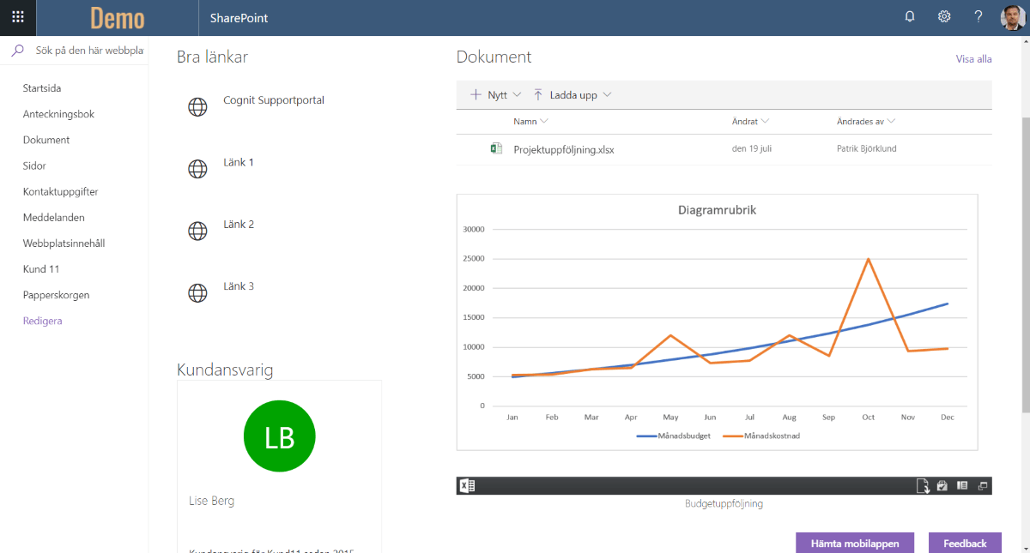
Task: Expand the Ladda upp dropdown
Action: pyautogui.click(x=573, y=95)
